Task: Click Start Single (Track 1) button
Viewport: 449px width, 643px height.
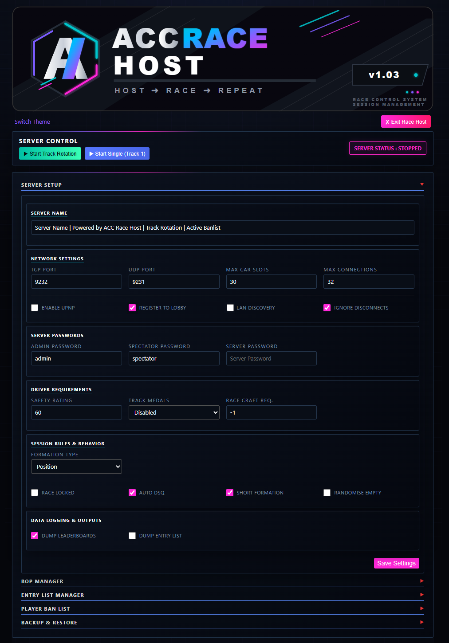Action: (117, 153)
